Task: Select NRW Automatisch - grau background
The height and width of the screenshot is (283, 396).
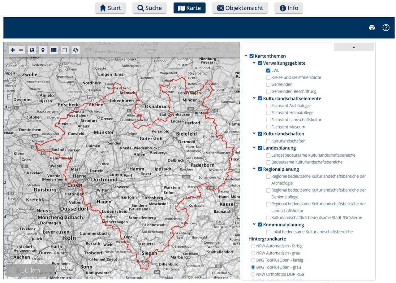Action: [x=253, y=253]
